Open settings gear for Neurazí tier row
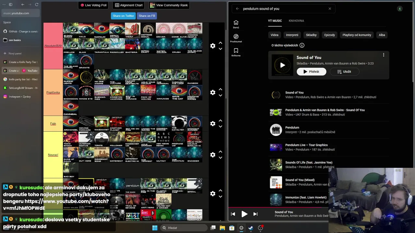 pyautogui.click(x=213, y=155)
